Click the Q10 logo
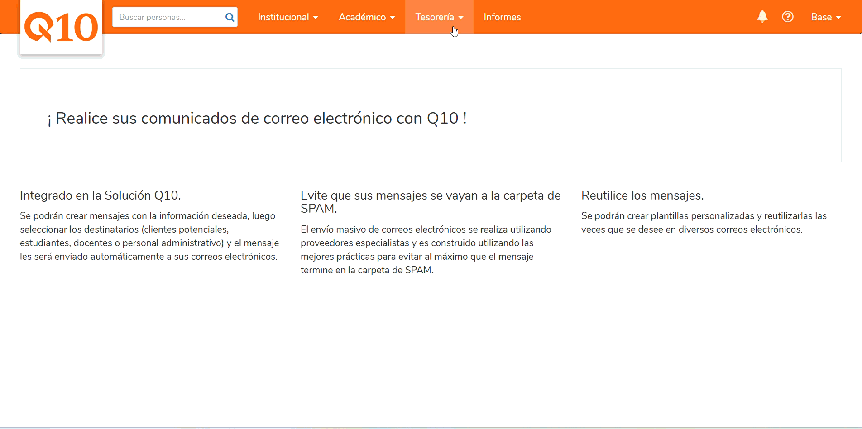The width and height of the screenshot is (862, 429). pos(61,27)
